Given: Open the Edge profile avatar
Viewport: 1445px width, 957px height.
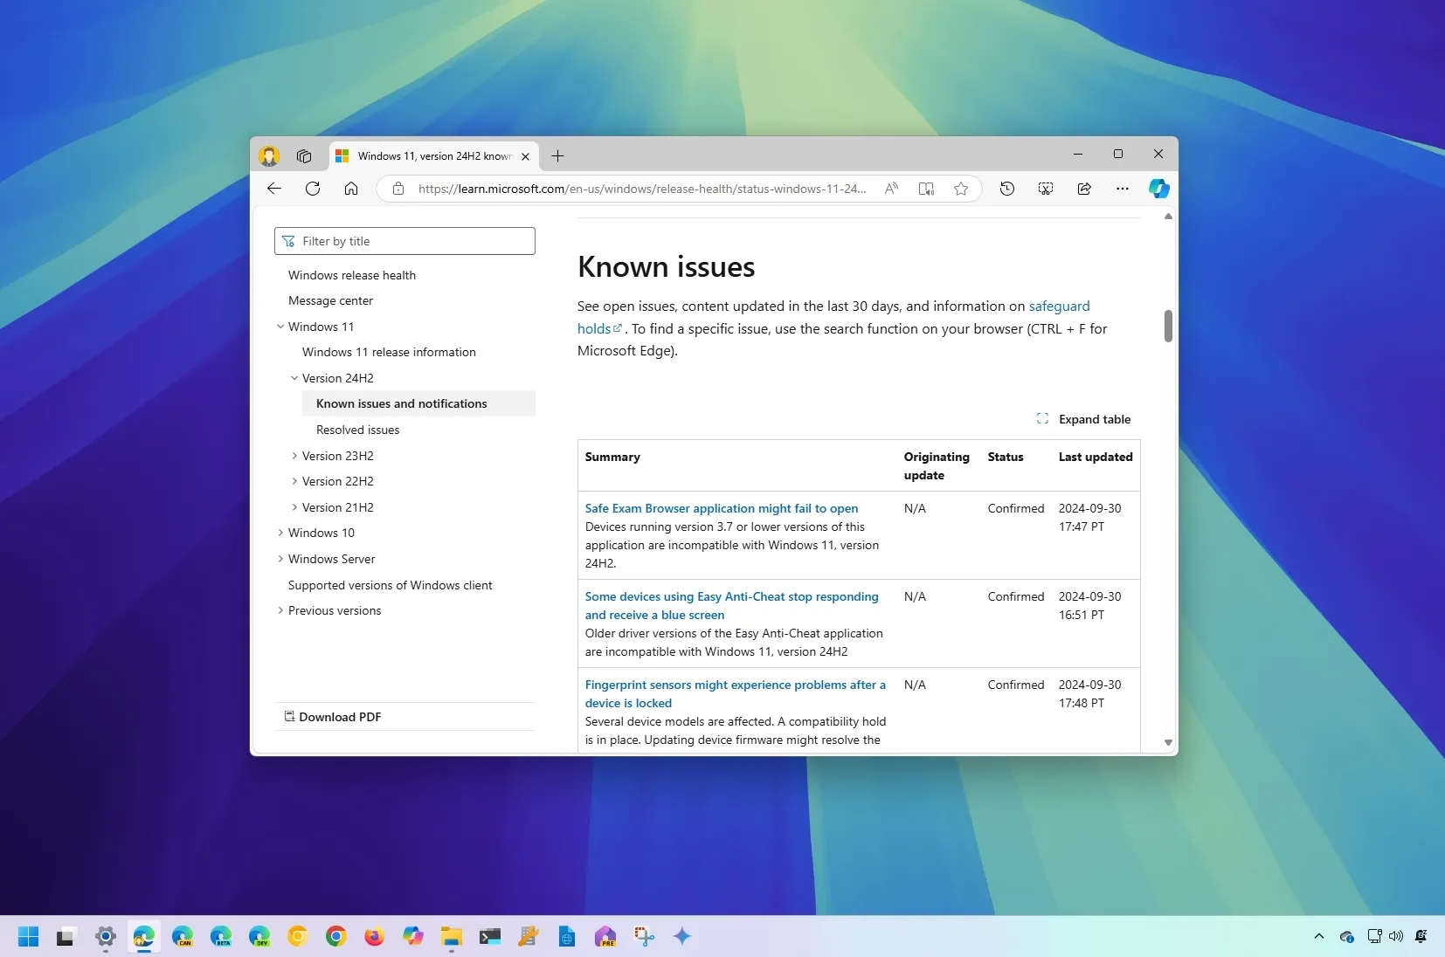Looking at the screenshot, I should point(269,156).
